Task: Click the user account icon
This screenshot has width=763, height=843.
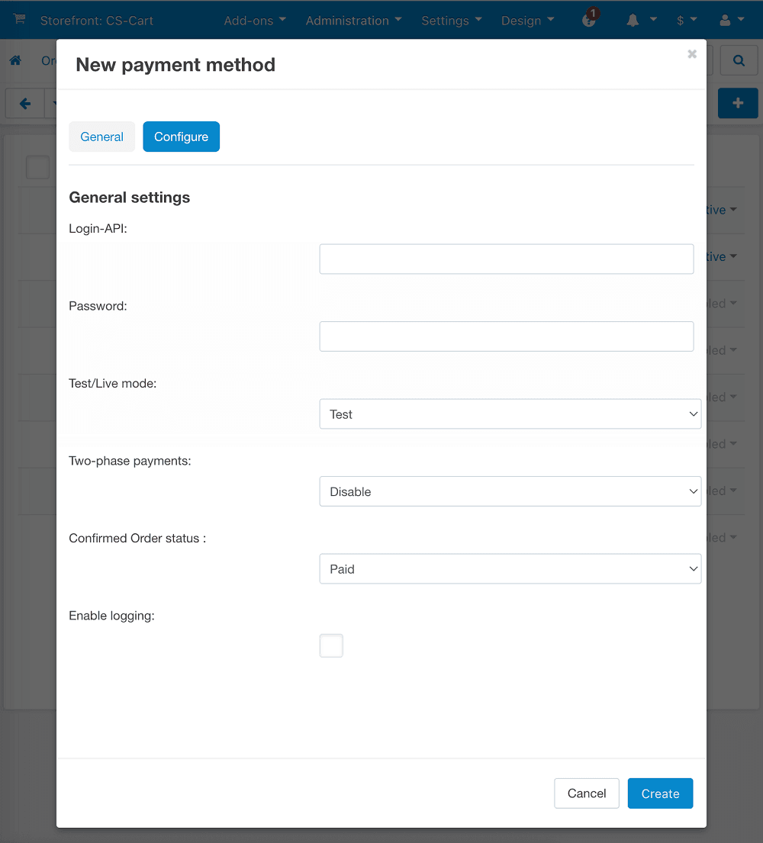Action: [726, 20]
